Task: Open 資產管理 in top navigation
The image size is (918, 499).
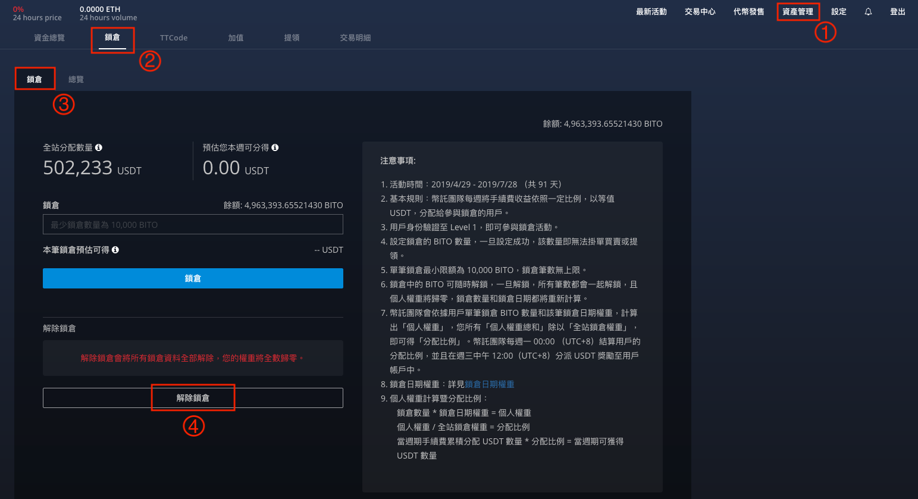Action: coord(798,12)
